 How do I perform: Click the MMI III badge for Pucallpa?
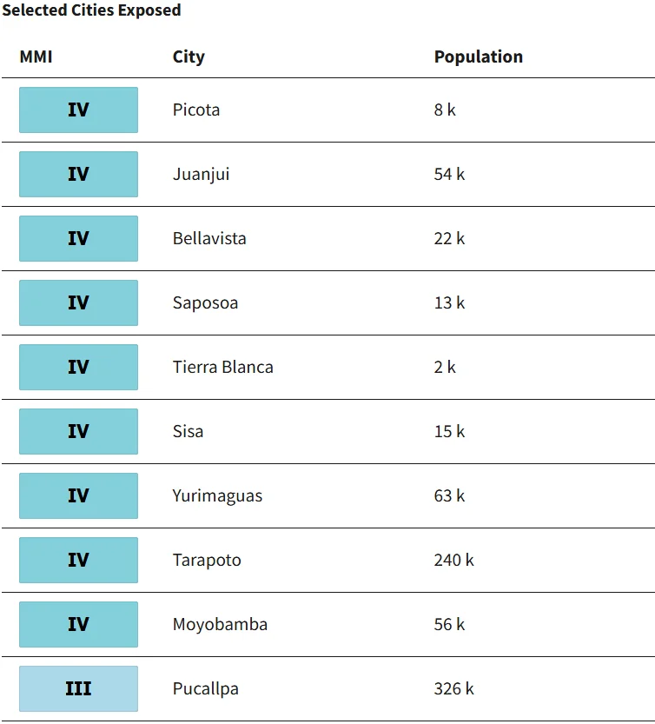click(78, 688)
